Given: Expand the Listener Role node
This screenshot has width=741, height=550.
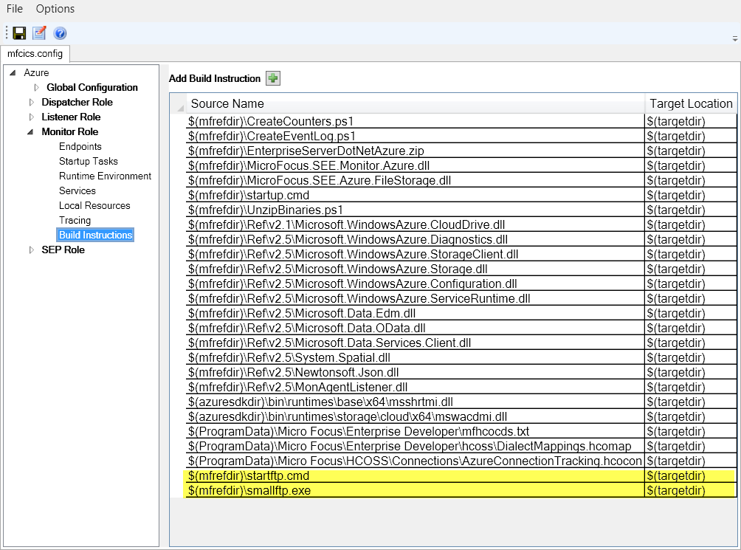Looking at the screenshot, I should point(31,117).
